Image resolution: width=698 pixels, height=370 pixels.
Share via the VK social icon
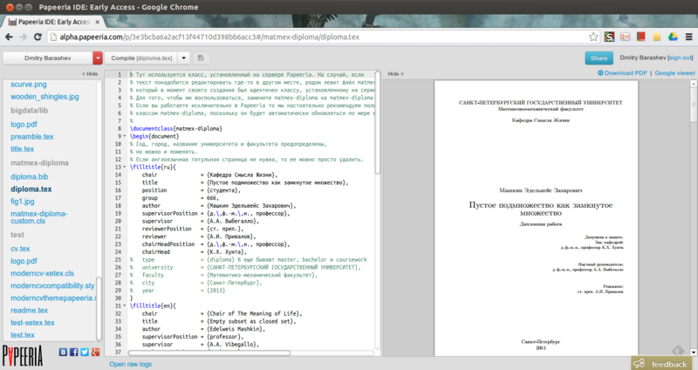(x=63, y=352)
